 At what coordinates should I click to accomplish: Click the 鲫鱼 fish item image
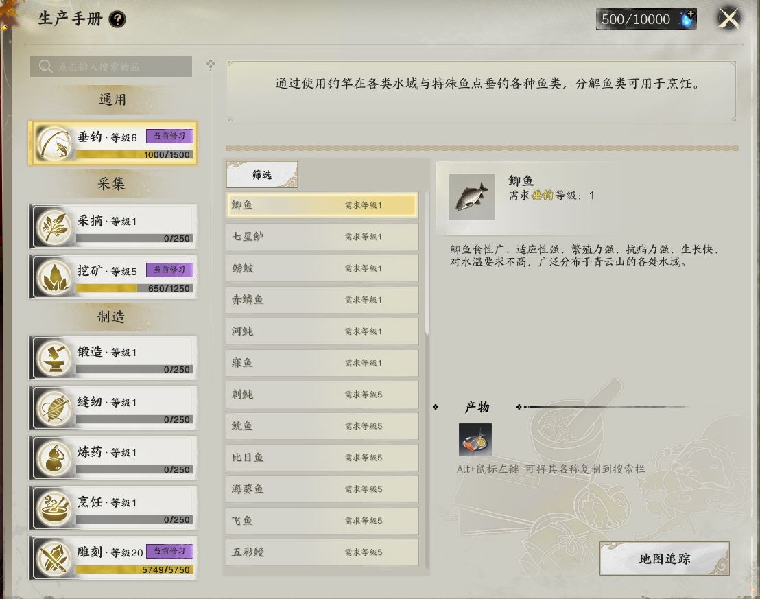pos(472,197)
